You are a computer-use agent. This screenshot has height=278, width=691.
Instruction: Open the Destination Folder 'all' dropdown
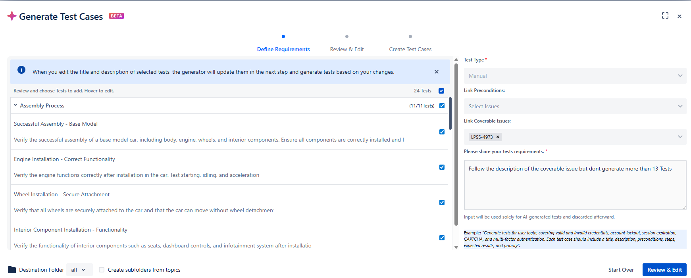tap(79, 270)
